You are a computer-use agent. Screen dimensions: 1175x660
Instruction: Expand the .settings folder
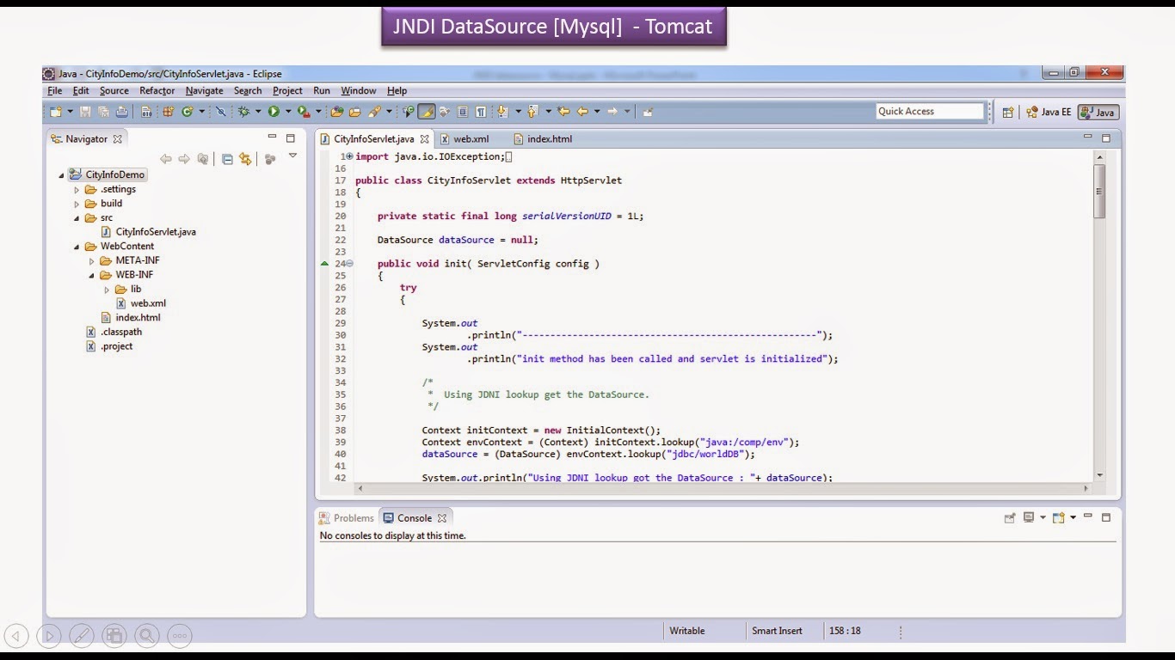77,190
